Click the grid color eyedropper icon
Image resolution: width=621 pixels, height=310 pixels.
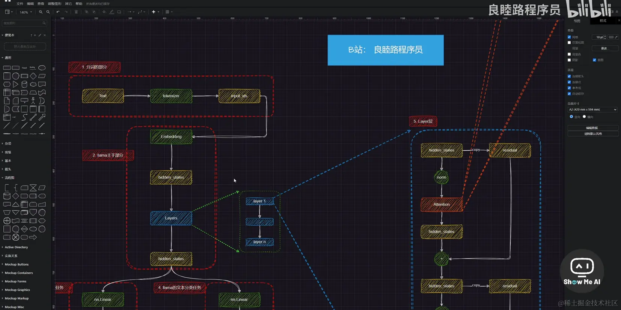click(x=616, y=37)
